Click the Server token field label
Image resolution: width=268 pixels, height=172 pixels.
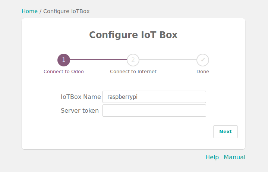tap(80, 110)
